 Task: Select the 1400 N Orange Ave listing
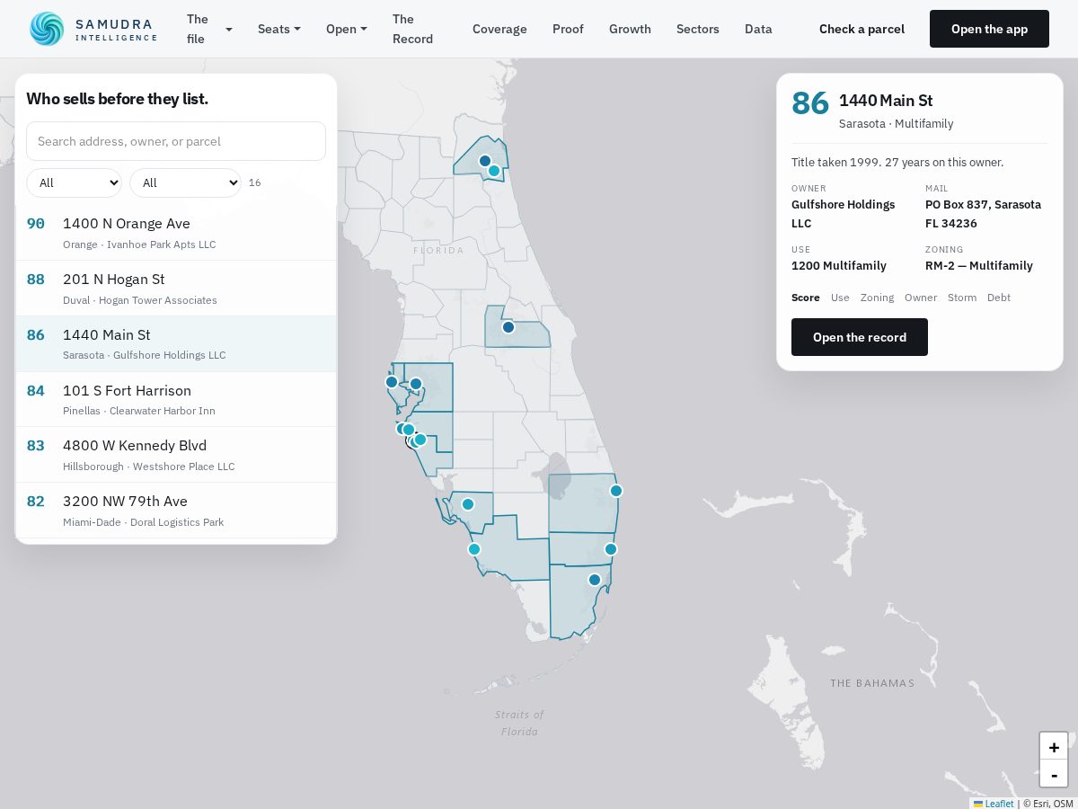176,233
